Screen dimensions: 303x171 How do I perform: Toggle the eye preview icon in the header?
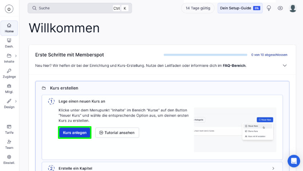coord(280,8)
